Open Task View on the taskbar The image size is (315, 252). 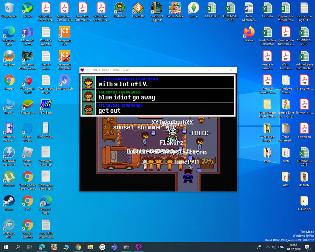pyautogui.click(x=29, y=247)
